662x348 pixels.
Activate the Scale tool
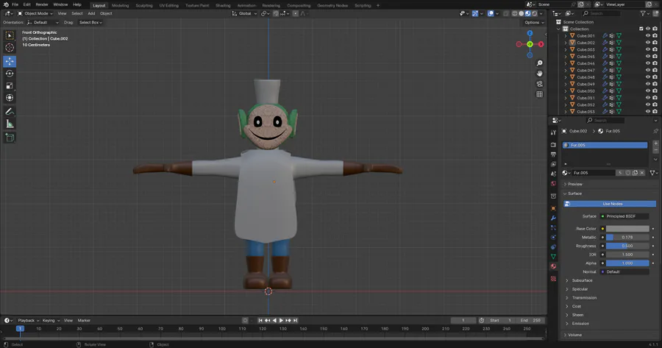pos(10,86)
